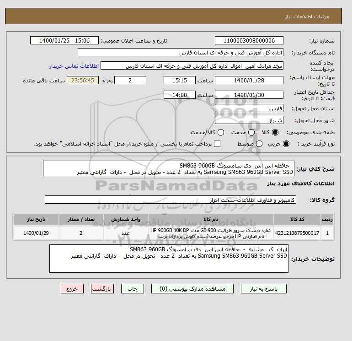Click the countdown timer 23:56:45

click(x=83, y=80)
